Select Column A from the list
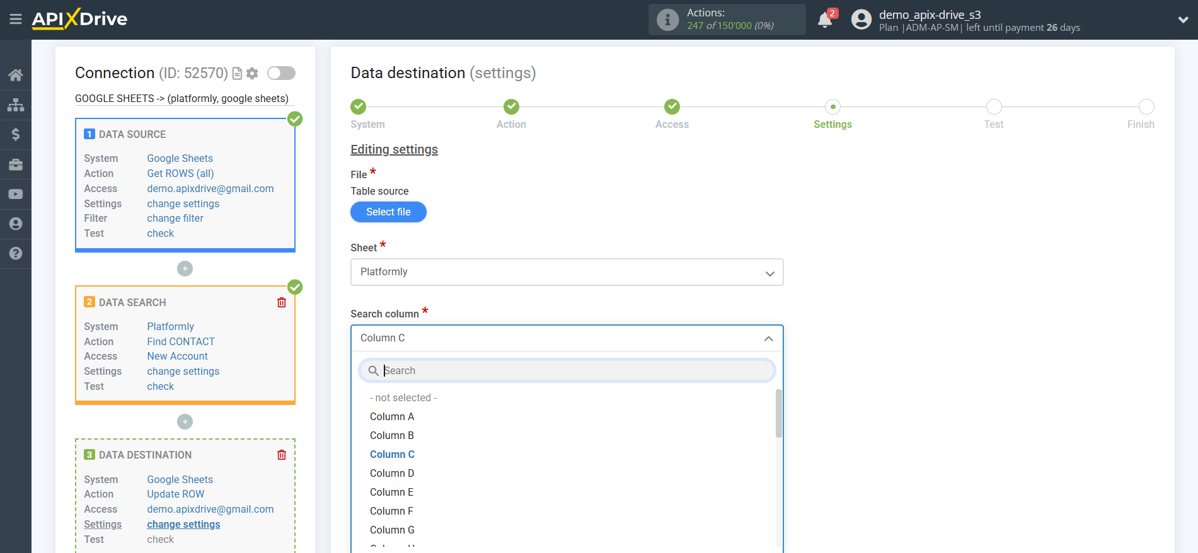 coord(392,416)
